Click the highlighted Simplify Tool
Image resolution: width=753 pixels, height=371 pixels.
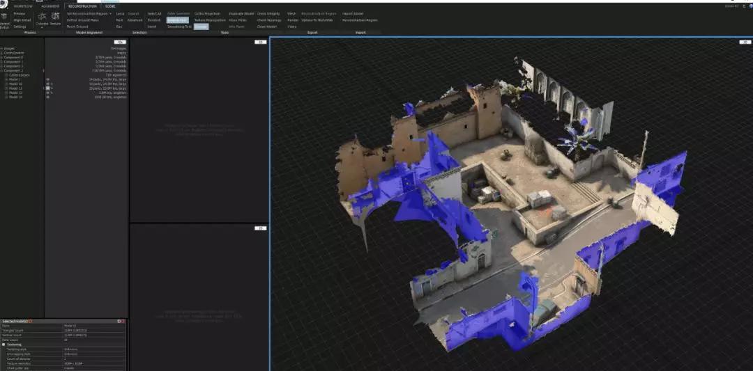(177, 20)
